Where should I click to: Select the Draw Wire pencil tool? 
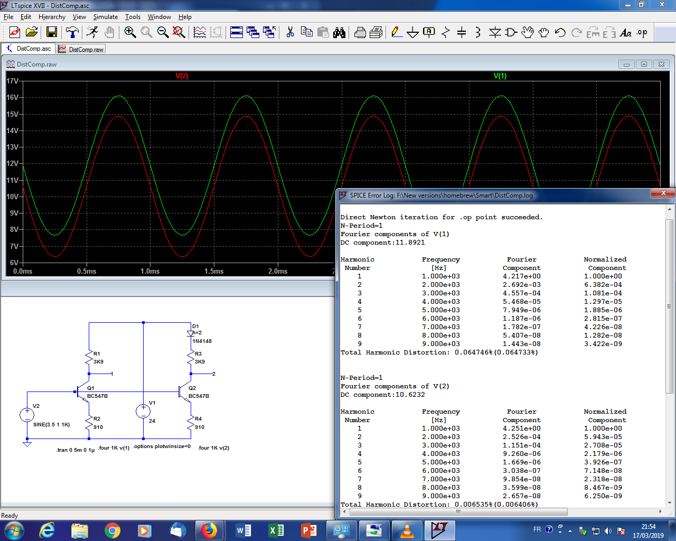396,33
